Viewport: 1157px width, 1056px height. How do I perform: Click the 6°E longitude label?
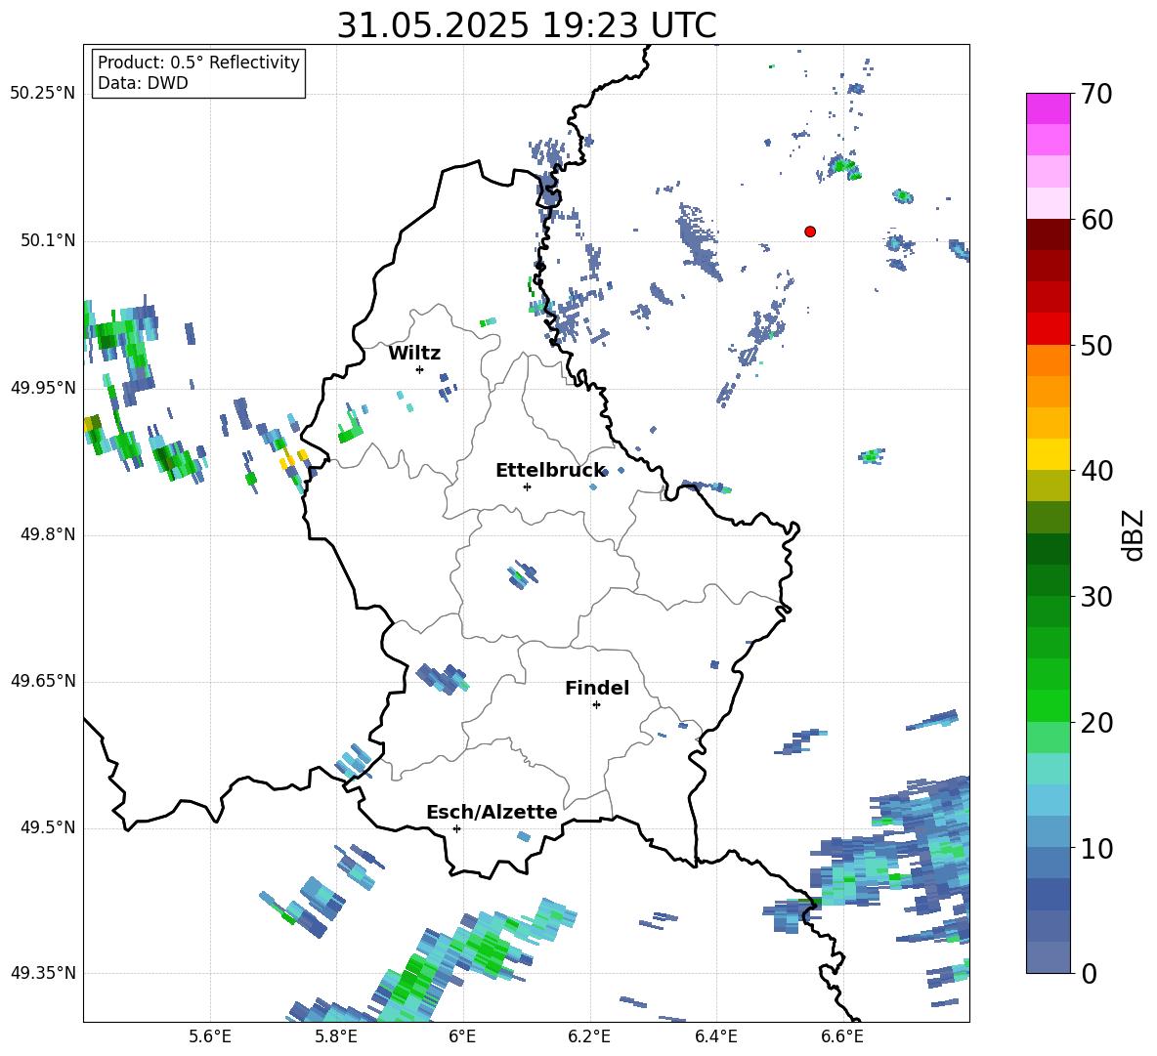click(x=462, y=1036)
